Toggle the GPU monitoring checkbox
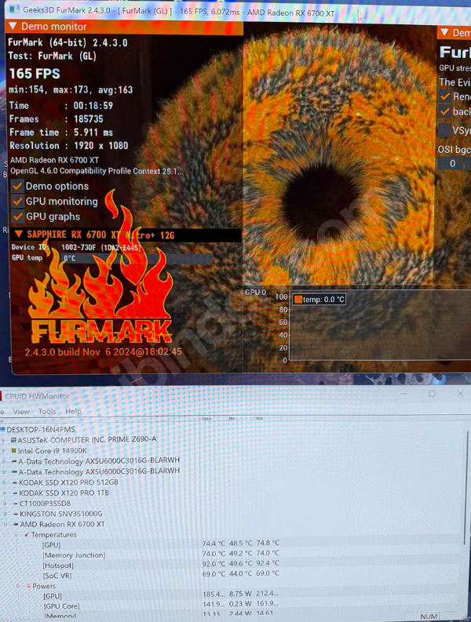The image size is (471, 622). (17, 202)
